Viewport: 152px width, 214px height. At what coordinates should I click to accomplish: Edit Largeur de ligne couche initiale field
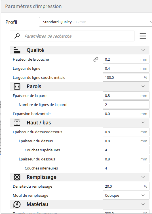pos(126,77)
